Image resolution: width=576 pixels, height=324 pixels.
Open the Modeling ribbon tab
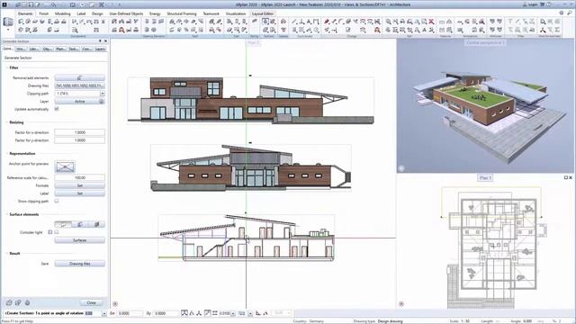62,13
